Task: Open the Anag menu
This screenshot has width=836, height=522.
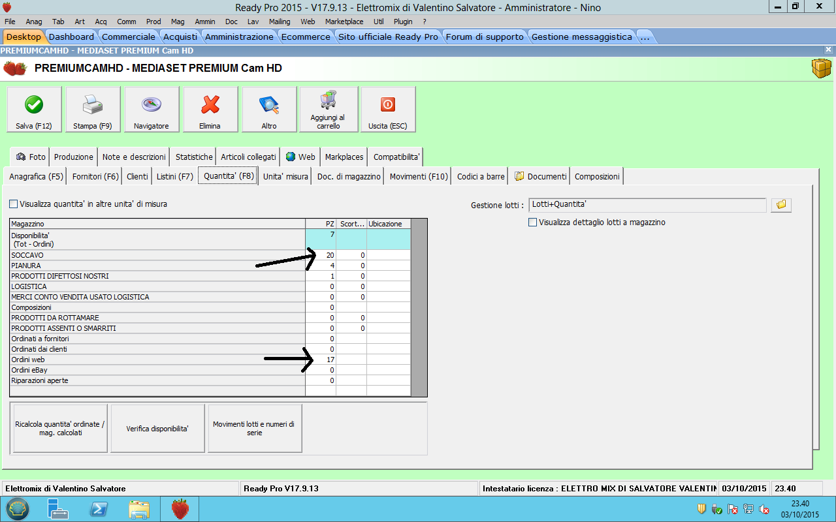Action: tap(34, 22)
